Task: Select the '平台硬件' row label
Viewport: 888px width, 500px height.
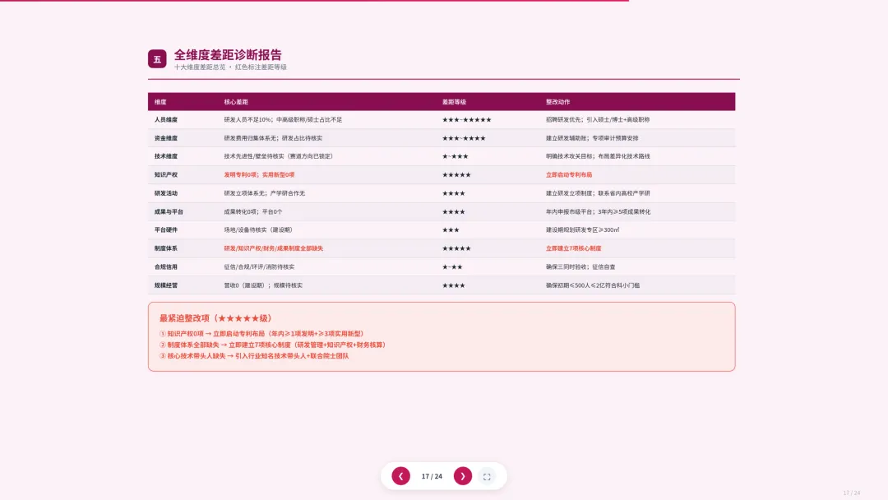Action: (x=166, y=230)
